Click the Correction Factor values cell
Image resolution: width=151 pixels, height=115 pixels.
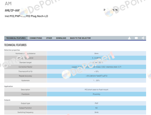click(x=96, y=67)
